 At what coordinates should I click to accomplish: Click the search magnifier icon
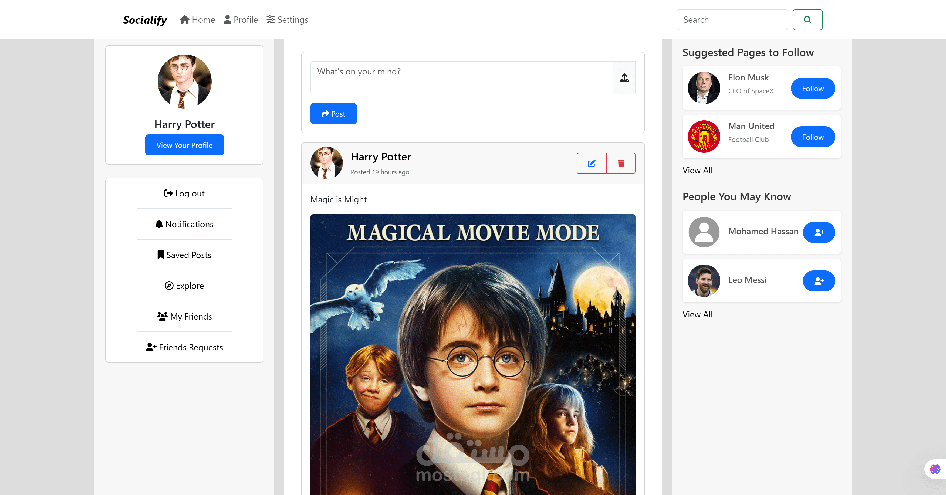coord(807,19)
